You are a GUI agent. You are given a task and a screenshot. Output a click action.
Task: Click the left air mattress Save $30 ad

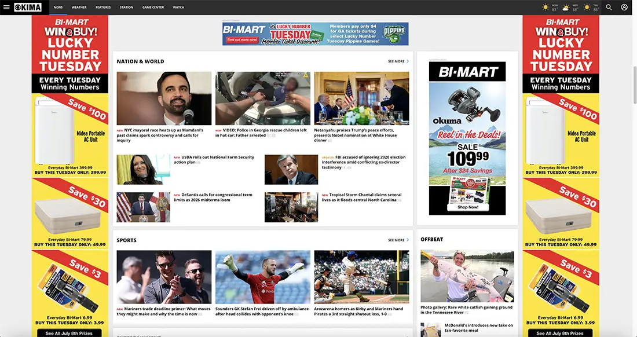(70, 213)
